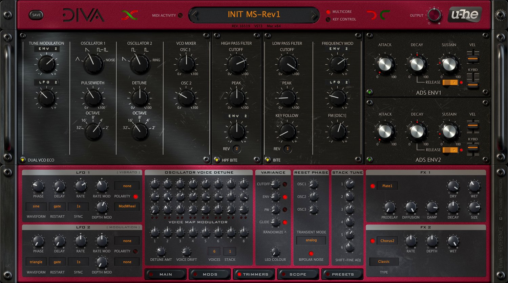508x283 pixels.
Task: Click the green redo arrow icon
Action: [x=385, y=15]
